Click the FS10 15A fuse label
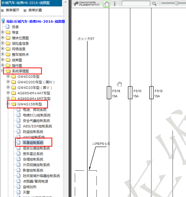The height and width of the screenshot is (197, 186). tap(137, 94)
